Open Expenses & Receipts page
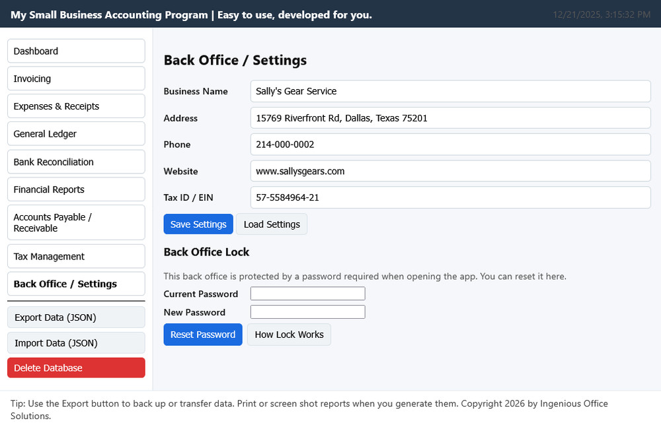This screenshot has height=427, width=661. point(76,106)
